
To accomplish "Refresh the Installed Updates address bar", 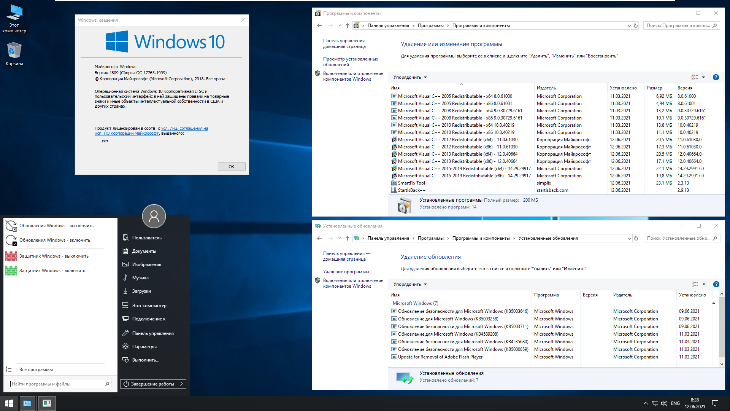I will pos(636,238).
